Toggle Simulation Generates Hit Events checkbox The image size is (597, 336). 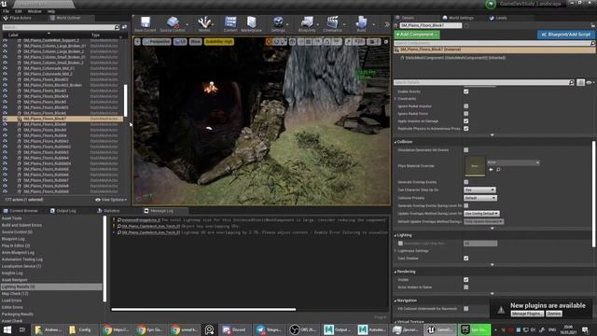pos(466,150)
